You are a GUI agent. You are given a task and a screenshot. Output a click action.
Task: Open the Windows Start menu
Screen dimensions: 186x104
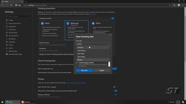2,102
